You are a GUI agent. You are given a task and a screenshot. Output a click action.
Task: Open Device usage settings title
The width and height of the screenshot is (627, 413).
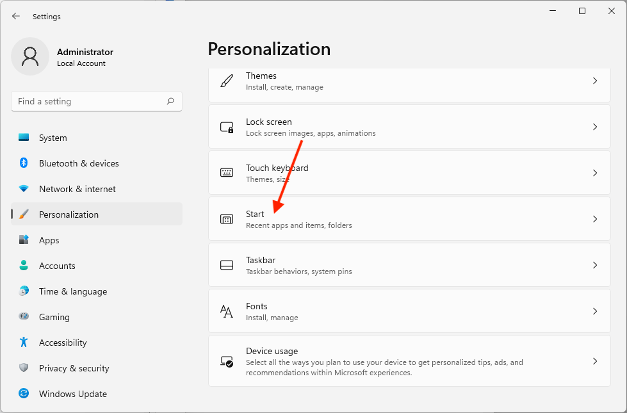coord(272,351)
